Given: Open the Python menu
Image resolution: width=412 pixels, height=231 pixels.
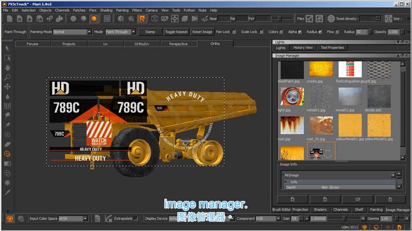Looking at the screenshot, I should (189, 10).
